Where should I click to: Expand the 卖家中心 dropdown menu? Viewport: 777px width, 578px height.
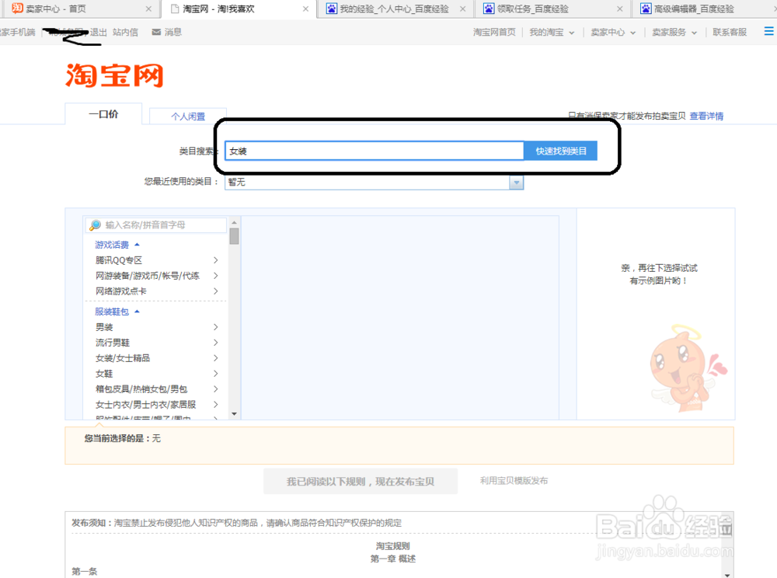[x=613, y=32]
